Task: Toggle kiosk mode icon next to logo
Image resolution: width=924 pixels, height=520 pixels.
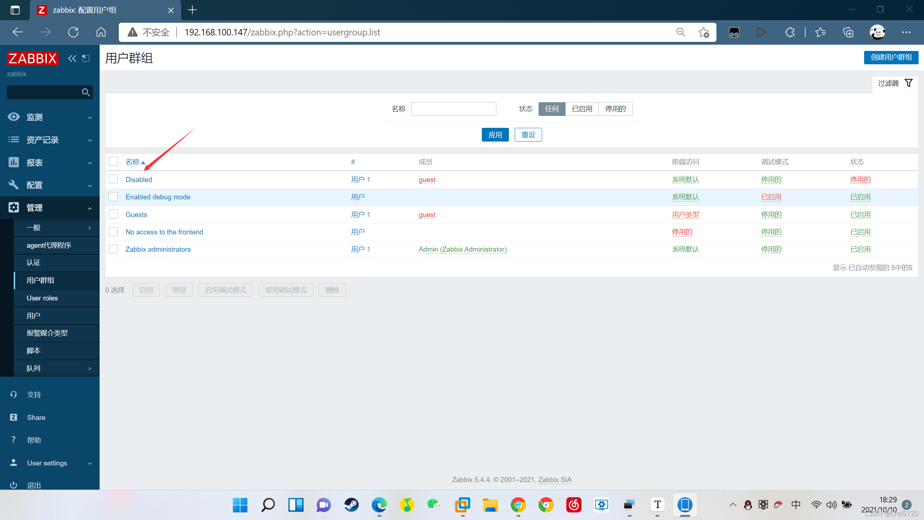Action: tap(86, 58)
